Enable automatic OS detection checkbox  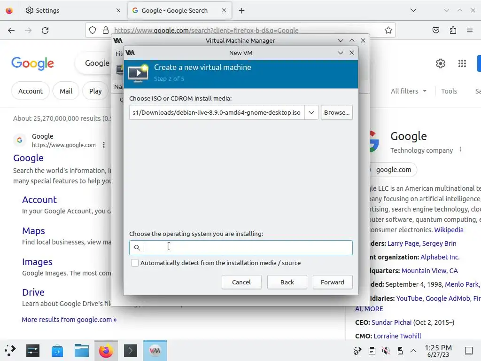(135, 263)
